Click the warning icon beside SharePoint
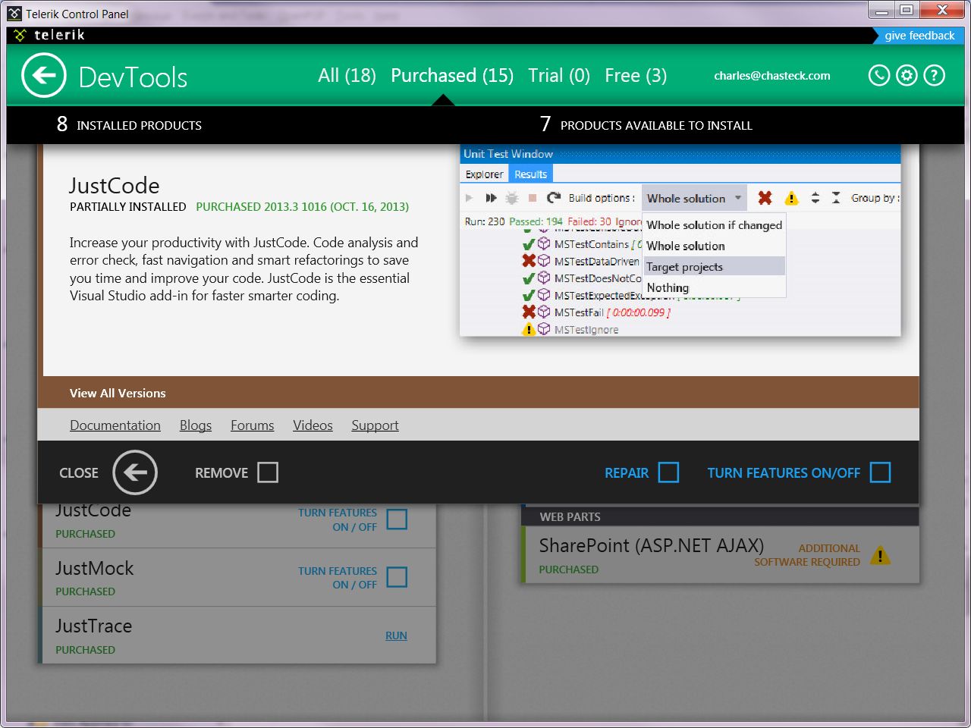Viewport: 971px width, 728px height. pyautogui.click(x=880, y=556)
